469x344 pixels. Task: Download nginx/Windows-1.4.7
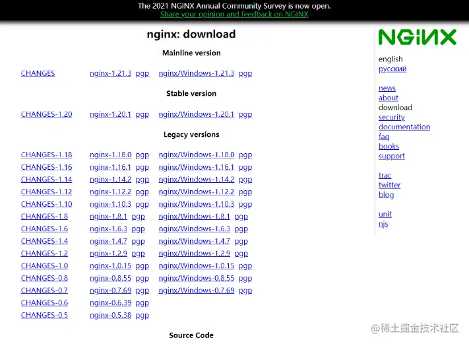coord(195,241)
